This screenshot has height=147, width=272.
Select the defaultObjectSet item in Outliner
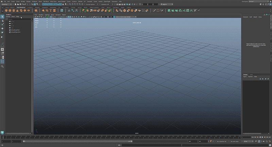15,32
